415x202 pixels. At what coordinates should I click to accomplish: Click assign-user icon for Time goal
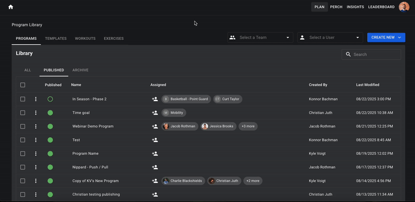click(x=155, y=113)
